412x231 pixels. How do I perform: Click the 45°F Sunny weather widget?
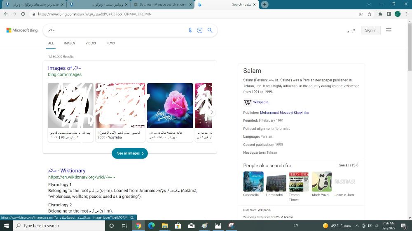pos(337,226)
